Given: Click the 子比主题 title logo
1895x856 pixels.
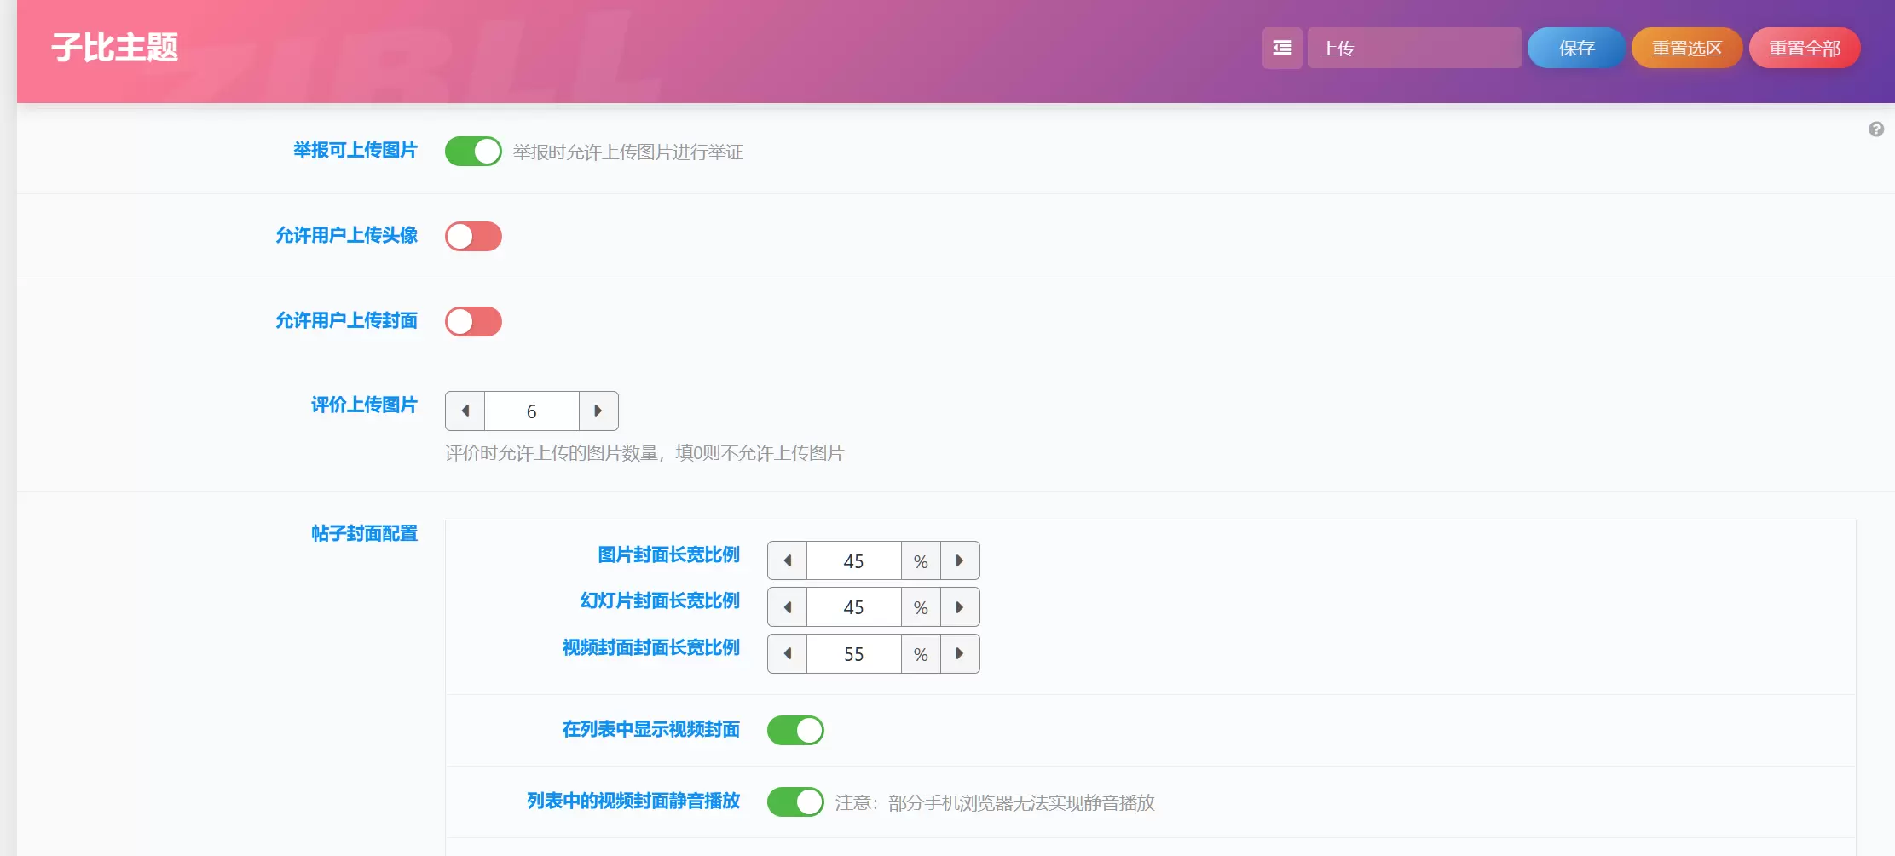Looking at the screenshot, I should click(115, 48).
